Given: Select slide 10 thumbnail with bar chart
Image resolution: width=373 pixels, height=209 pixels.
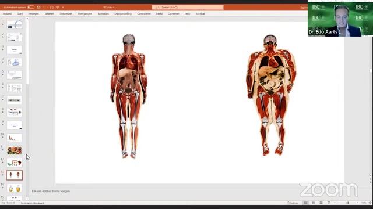Looking at the screenshot, I should (x=15, y=138).
